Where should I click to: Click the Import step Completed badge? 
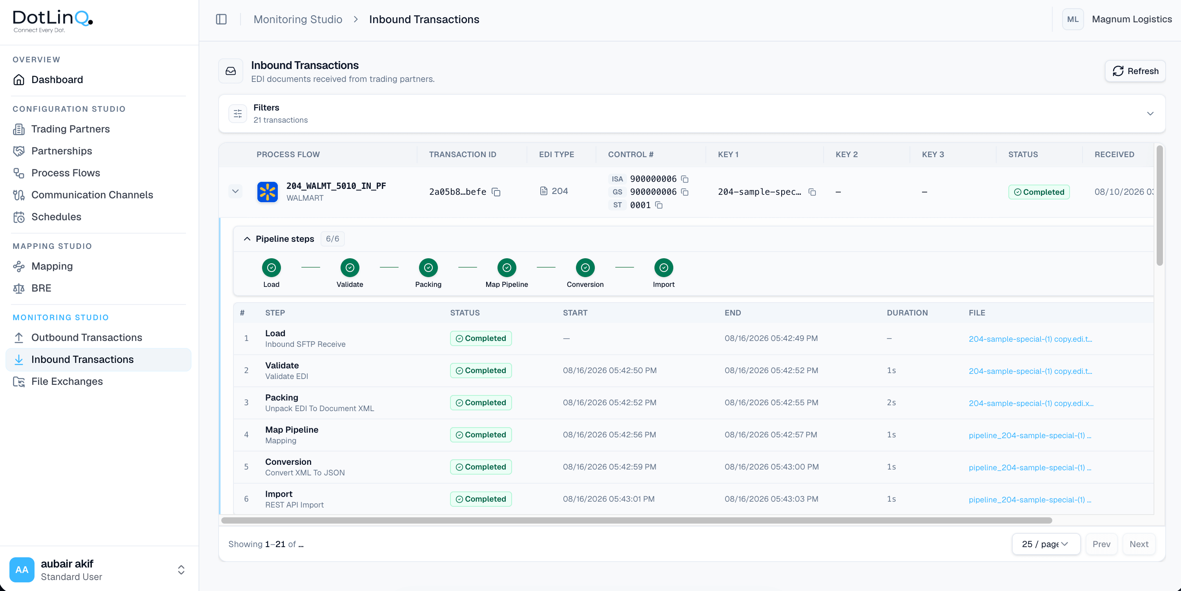481,499
